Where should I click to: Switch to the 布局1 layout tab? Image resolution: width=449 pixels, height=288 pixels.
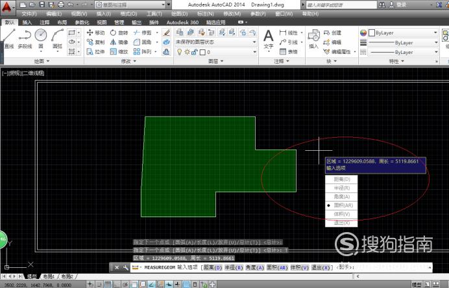pos(49,276)
